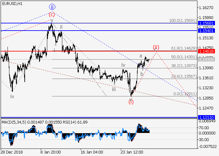This screenshot has height=156, width=219.
Task: Click the gray 'v' label at the chart peak
Action: click(x=52, y=20)
